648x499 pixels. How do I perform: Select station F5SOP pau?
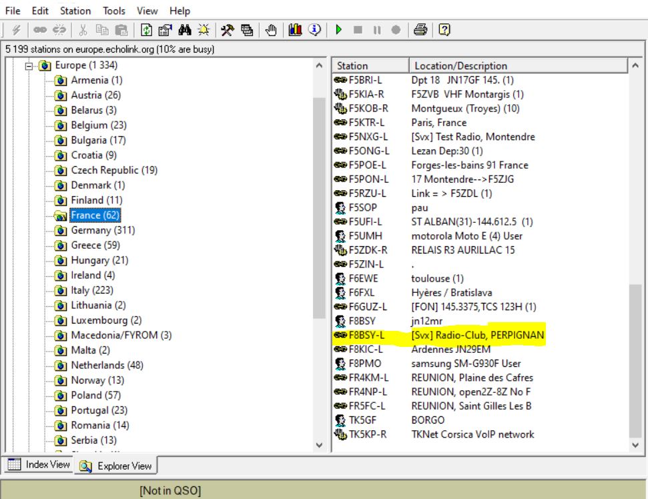(380, 207)
